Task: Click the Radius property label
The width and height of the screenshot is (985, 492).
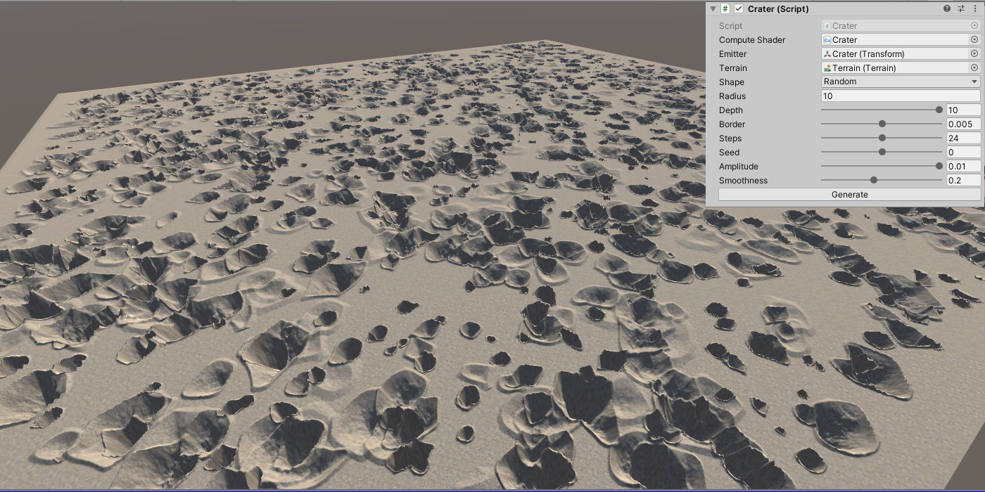Action: pyautogui.click(x=732, y=96)
